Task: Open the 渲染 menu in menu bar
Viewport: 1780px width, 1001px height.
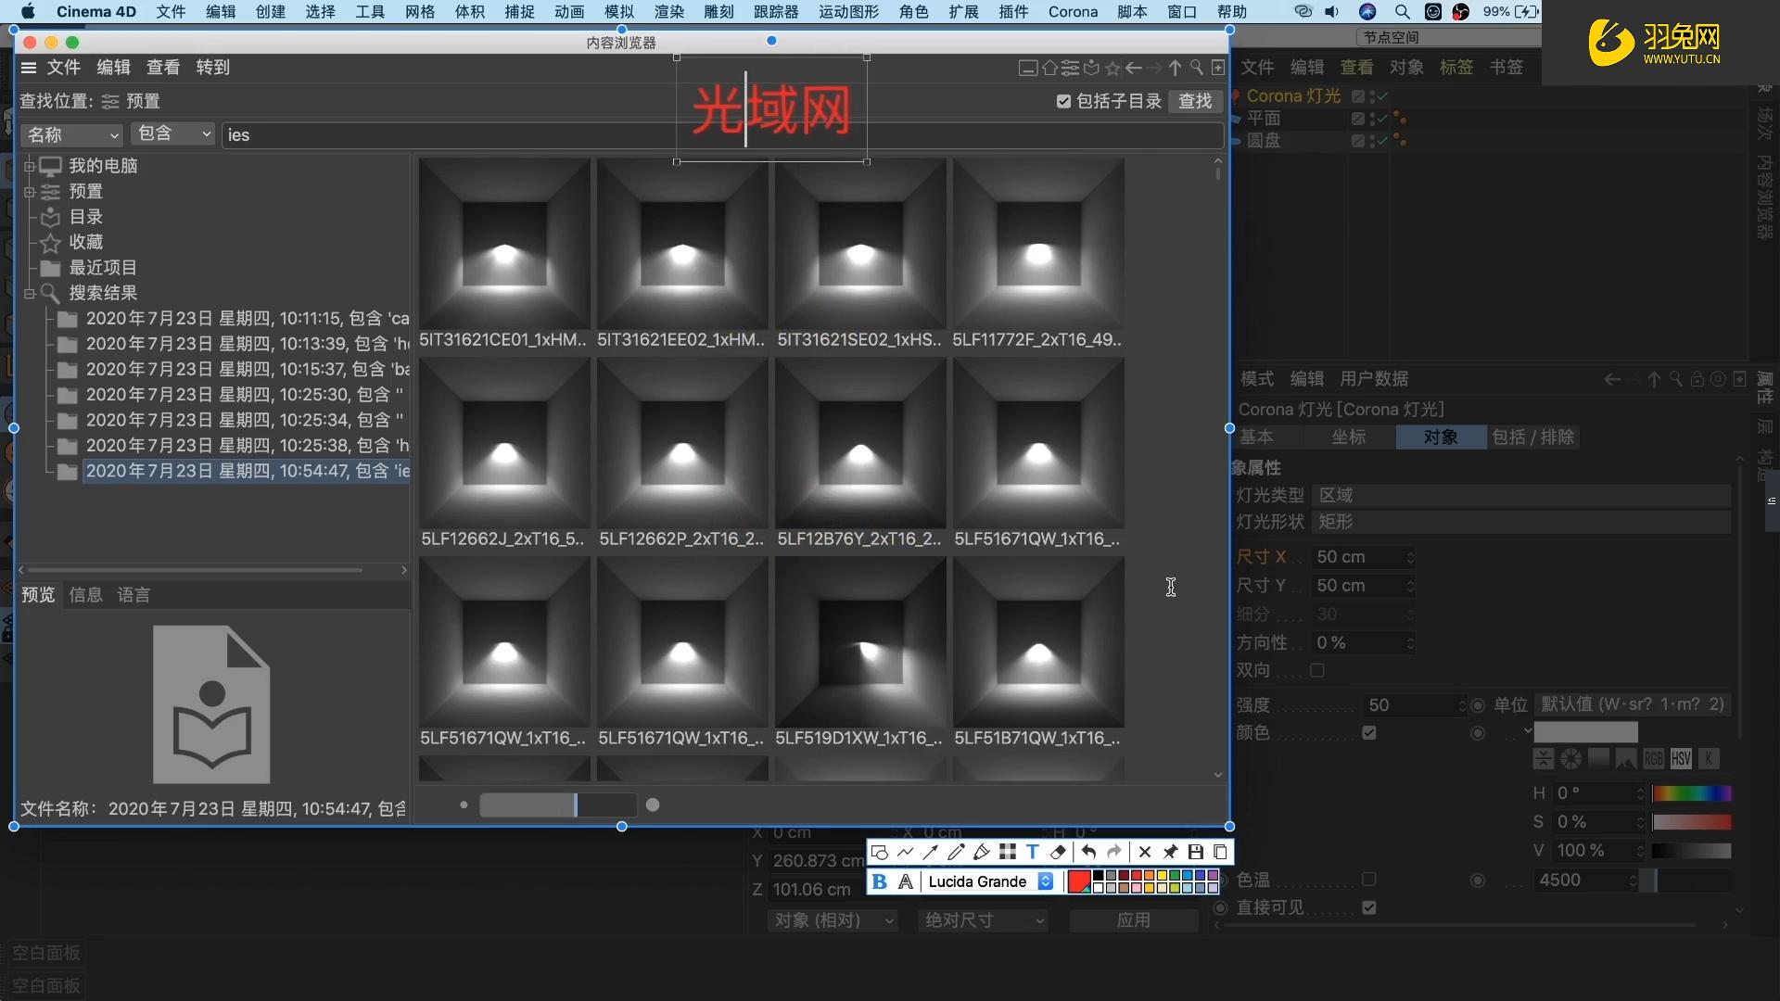Action: [667, 12]
